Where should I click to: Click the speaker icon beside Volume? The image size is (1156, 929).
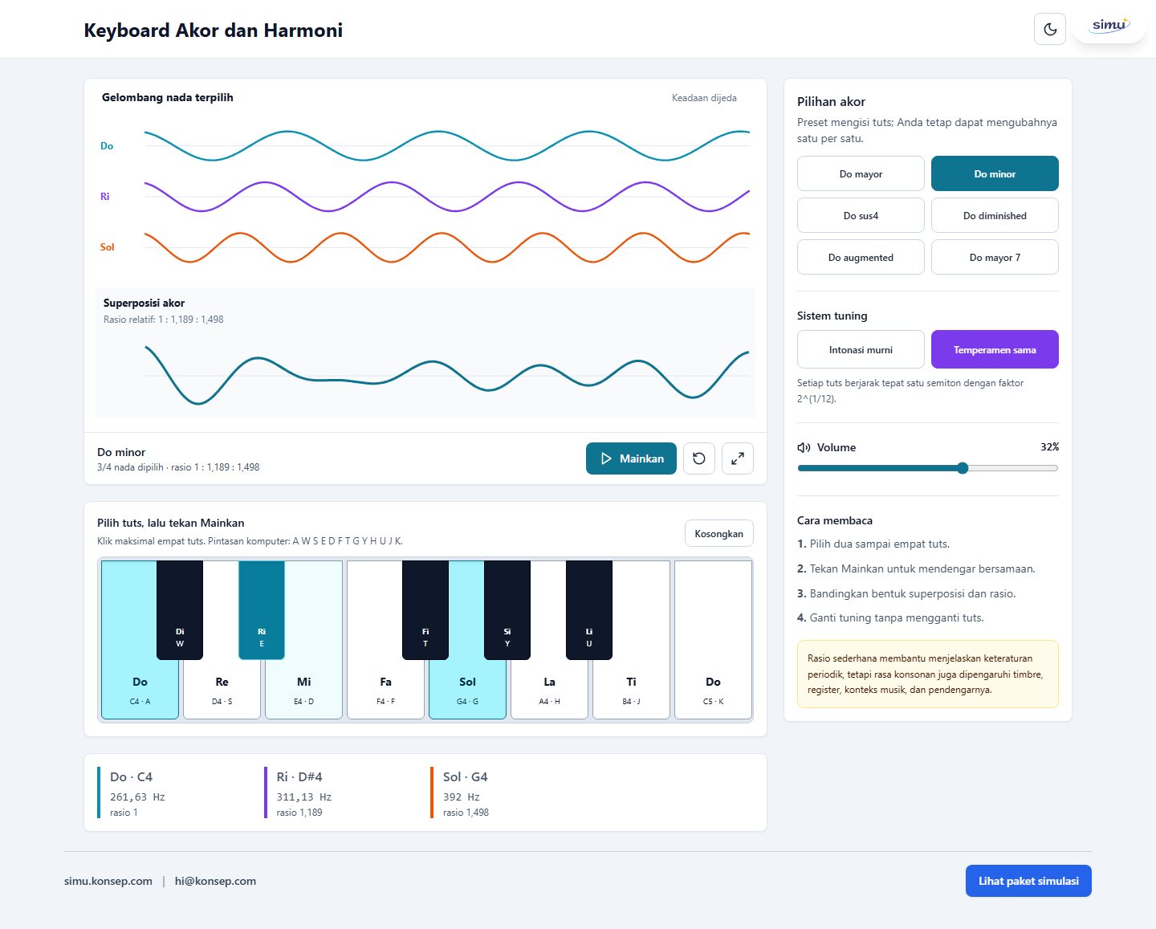[x=804, y=447]
